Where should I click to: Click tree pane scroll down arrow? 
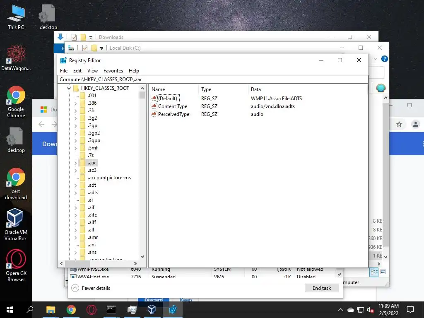(142, 257)
